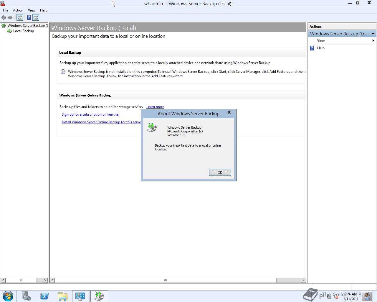Open the File menu
Image resolution: width=377 pixels, height=302 pixels.
pos(6,10)
